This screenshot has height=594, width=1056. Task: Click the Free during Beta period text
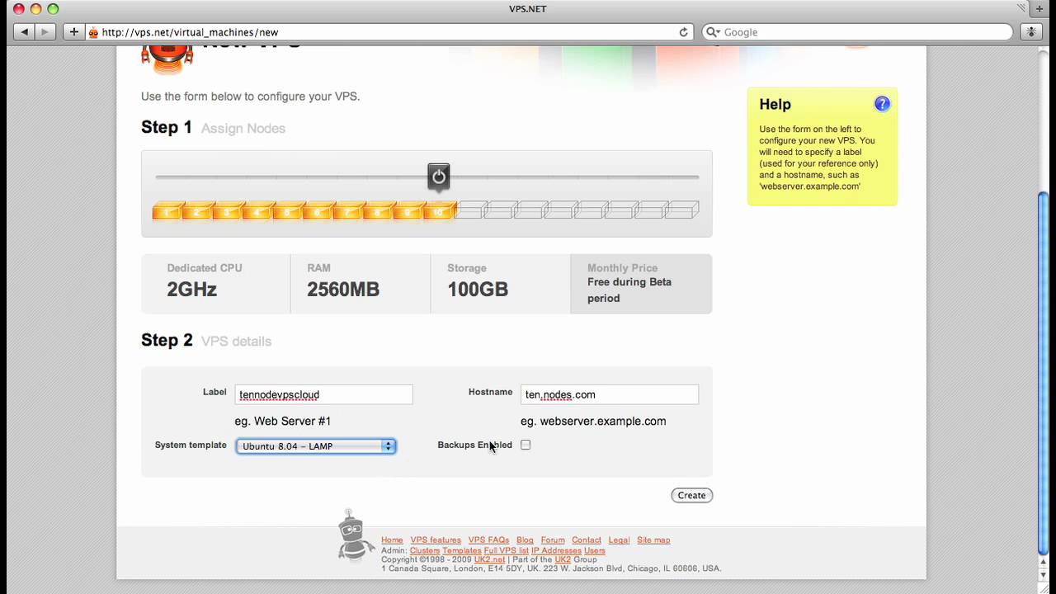point(629,290)
